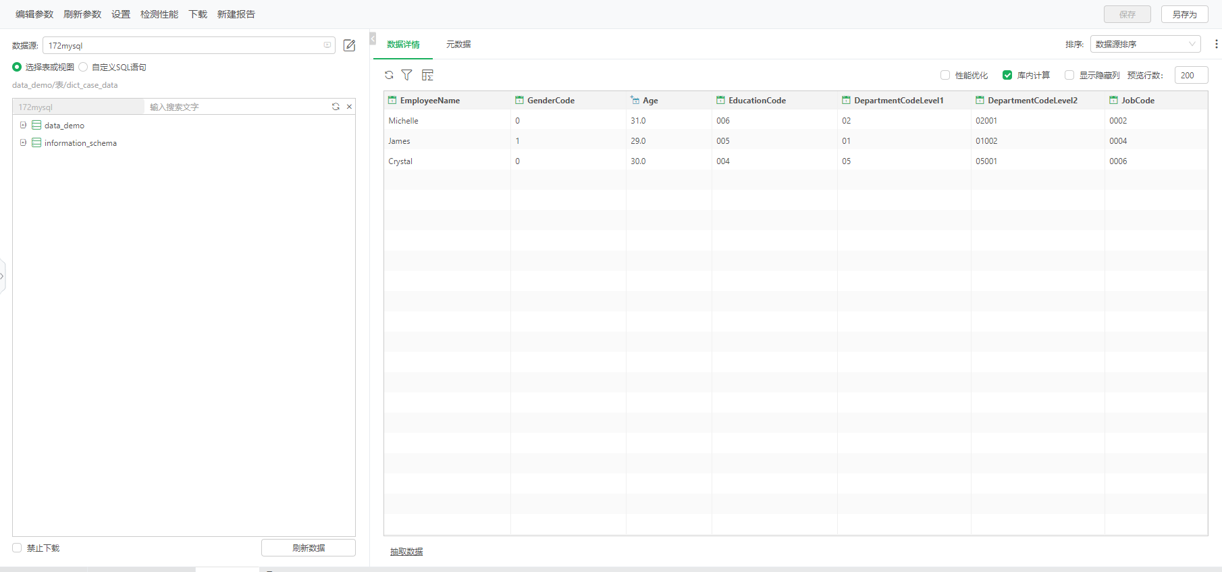Collapse the left panel arrow
Image resolution: width=1222 pixels, height=572 pixels.
click(x=373, y=39)
